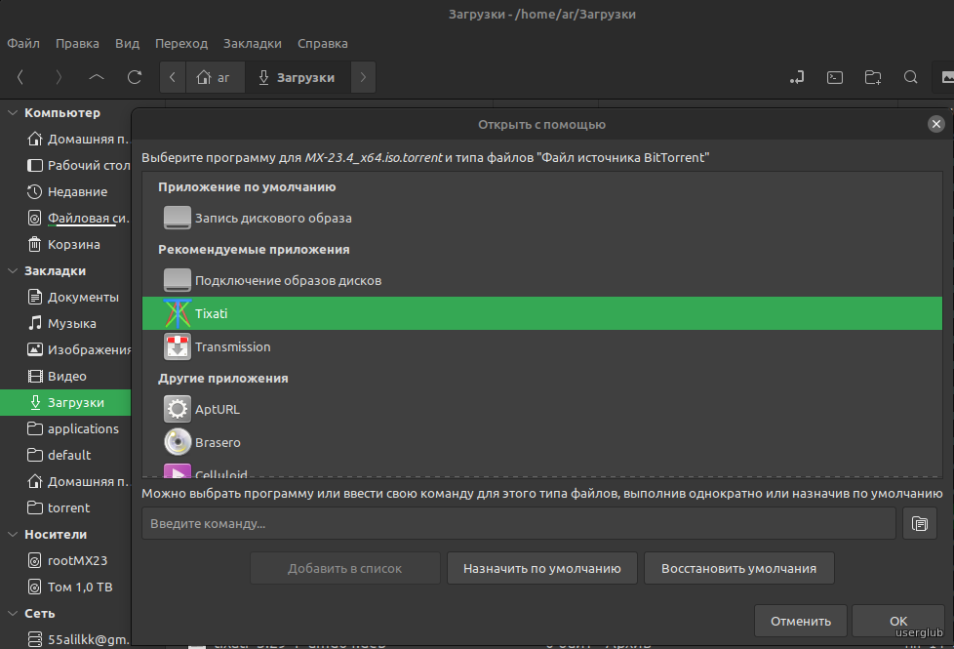This screenshot has width=954, height=649.
Task: Click the Введите команду input field
Action: point(518,523)
